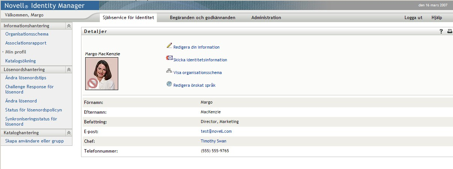Click the Välkommen, Margo greeting
The width and height of the screenshot is (453, 169).
point(24,15)
